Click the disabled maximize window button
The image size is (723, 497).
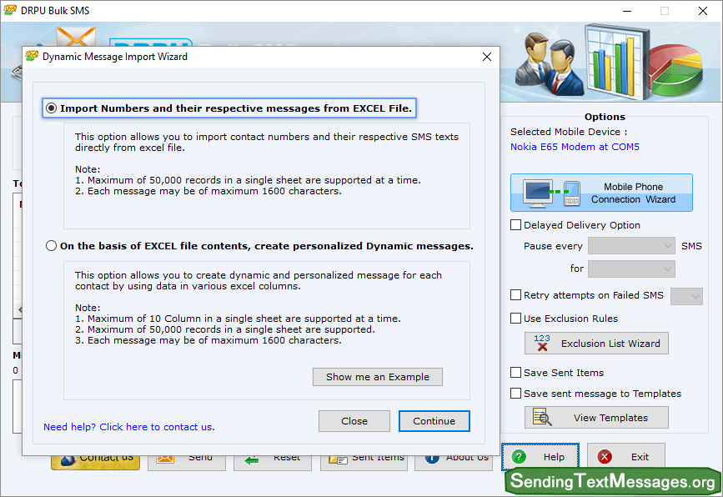click(x=665, y=11)
